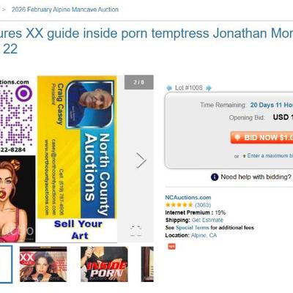The width and height of the screenshot is (293, 293).
Task: Click the small red badge icon below Location
Action: (x=171, y=247)
